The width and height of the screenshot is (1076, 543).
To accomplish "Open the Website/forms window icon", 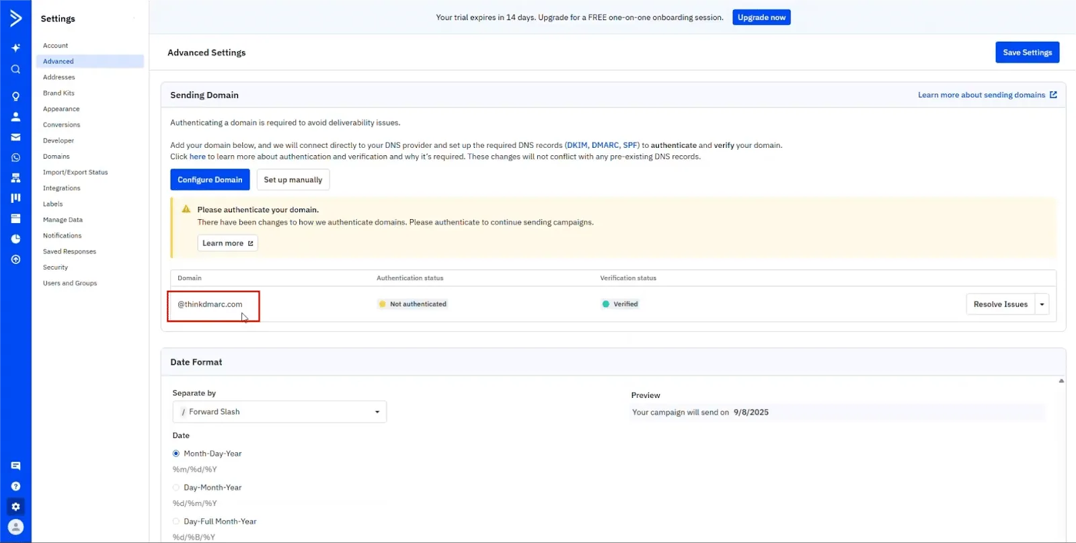I will 15,218.
